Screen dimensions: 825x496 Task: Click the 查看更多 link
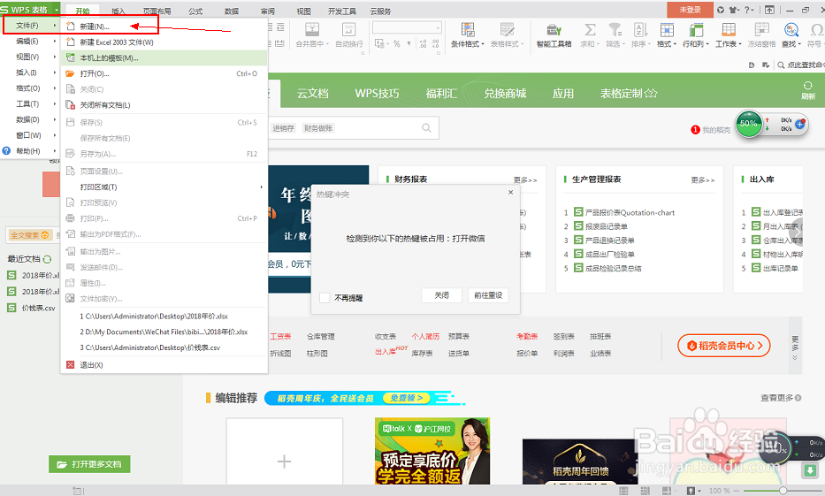[x=781, y=398]
